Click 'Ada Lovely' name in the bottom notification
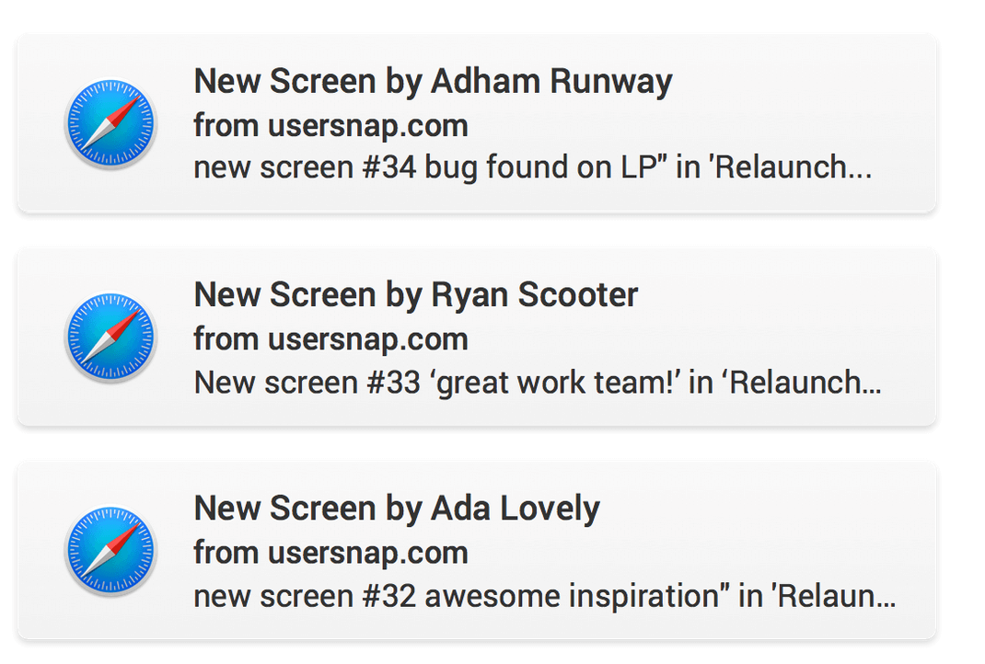The width and height of the screenshot is (985, 664). pyautogui.click(x=516, y=509)
